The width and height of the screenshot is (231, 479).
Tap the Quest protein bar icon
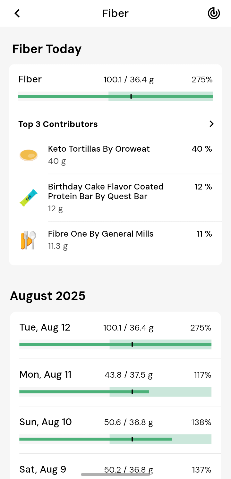click(29, 198)
